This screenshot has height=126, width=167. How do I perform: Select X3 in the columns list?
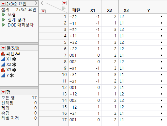(9, 70)
